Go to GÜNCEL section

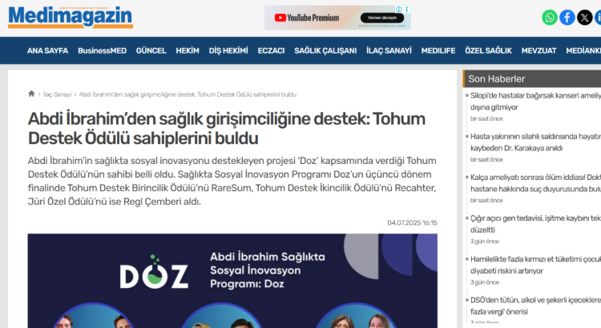point(151,51)
